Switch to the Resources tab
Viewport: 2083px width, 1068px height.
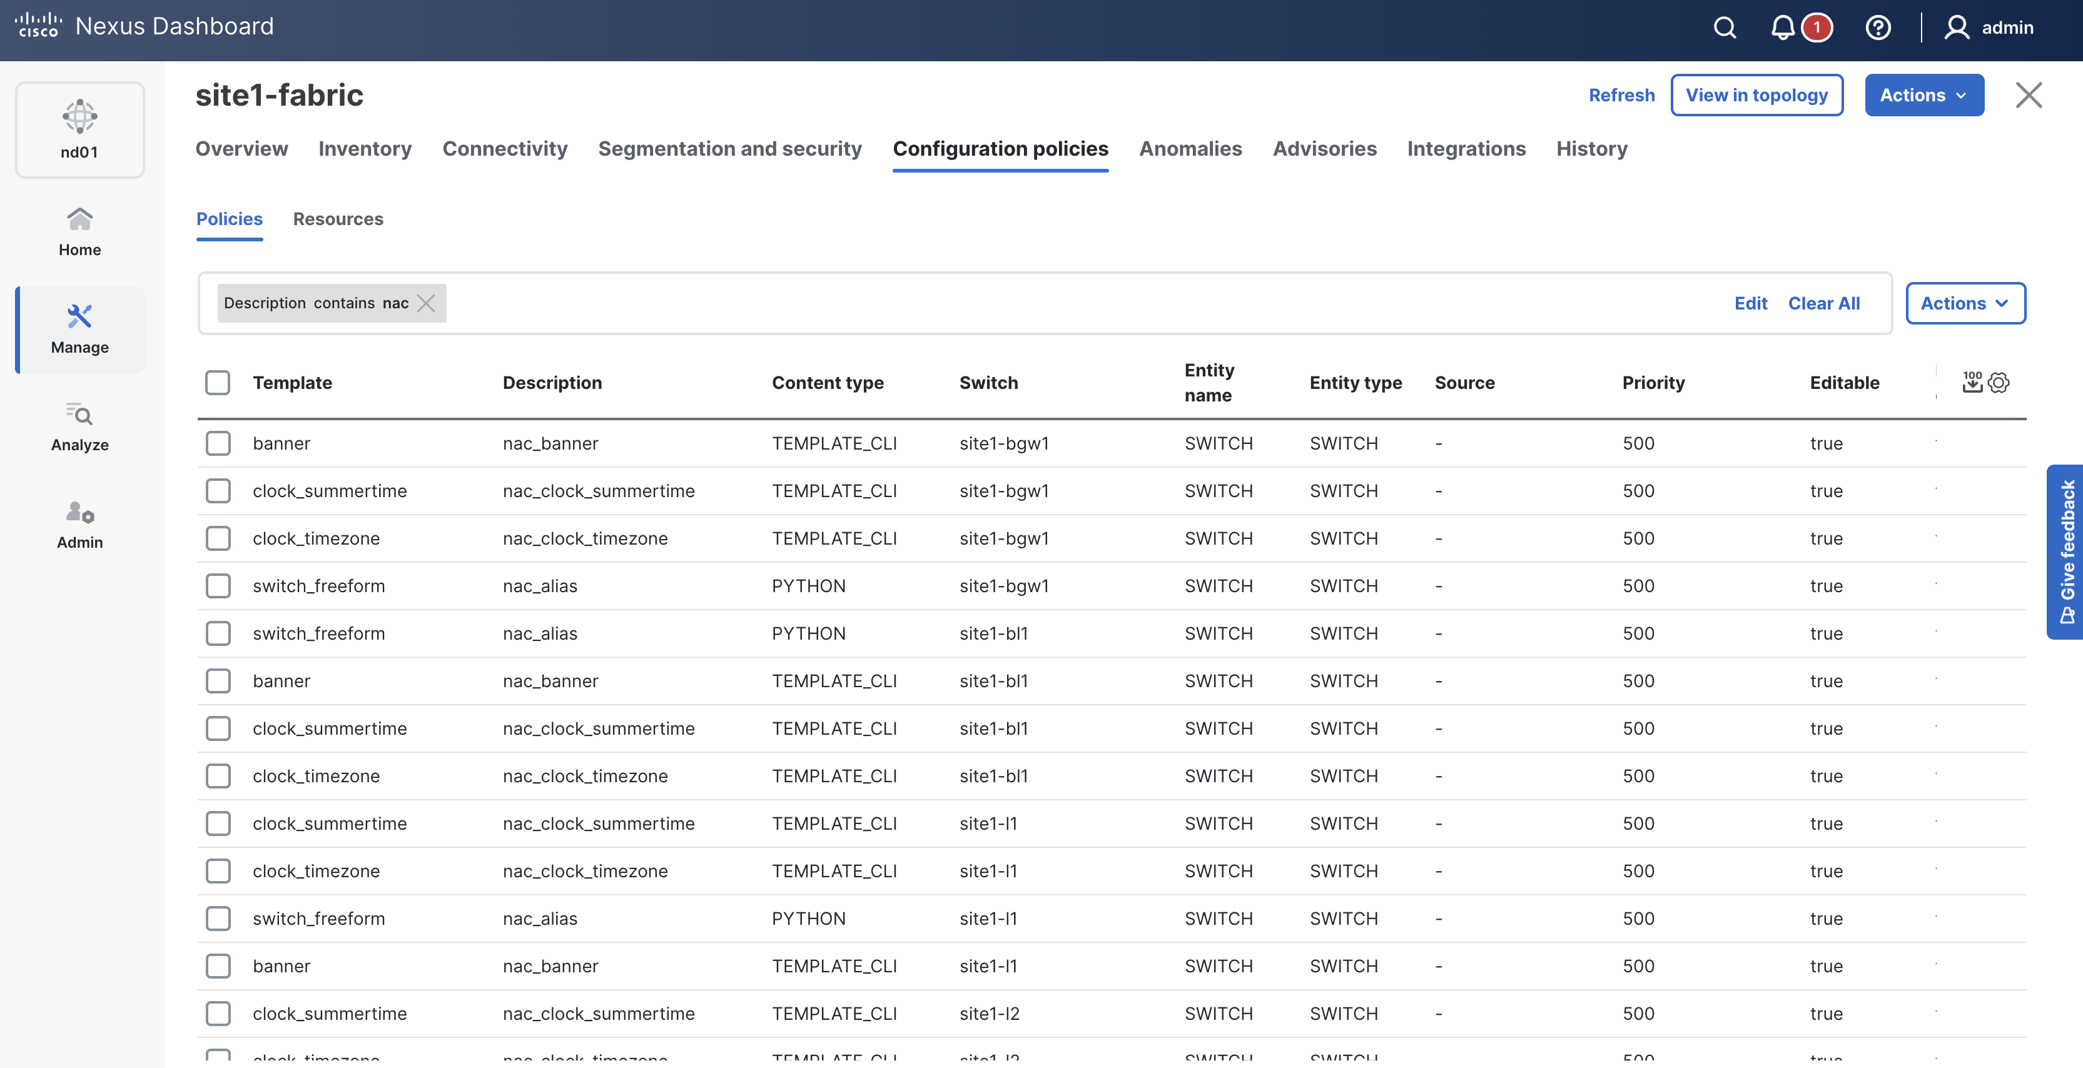tap(338, 219)
